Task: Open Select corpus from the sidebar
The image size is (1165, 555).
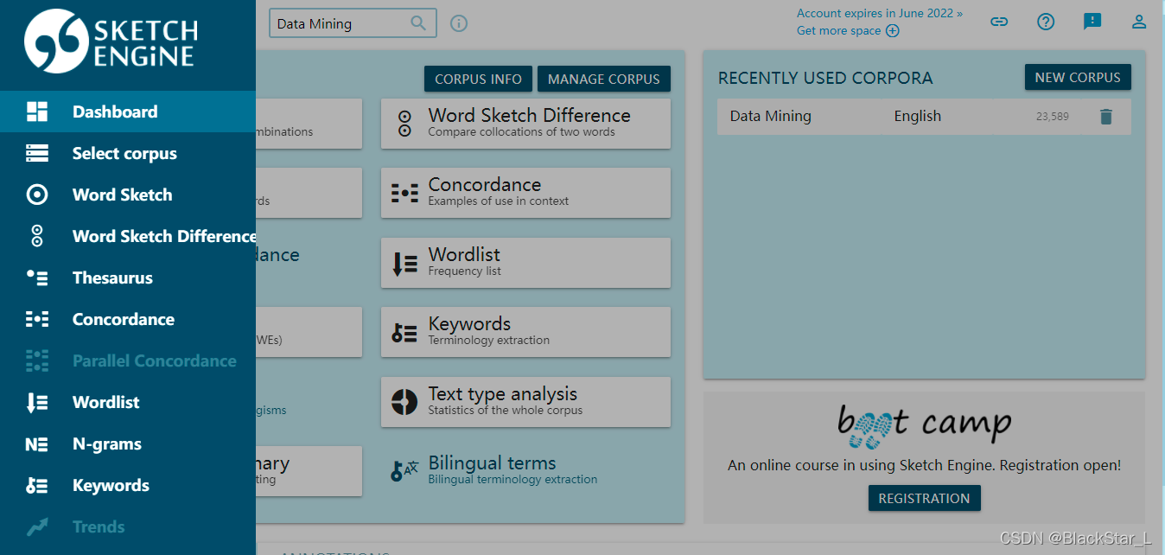Action: point(128,153)
